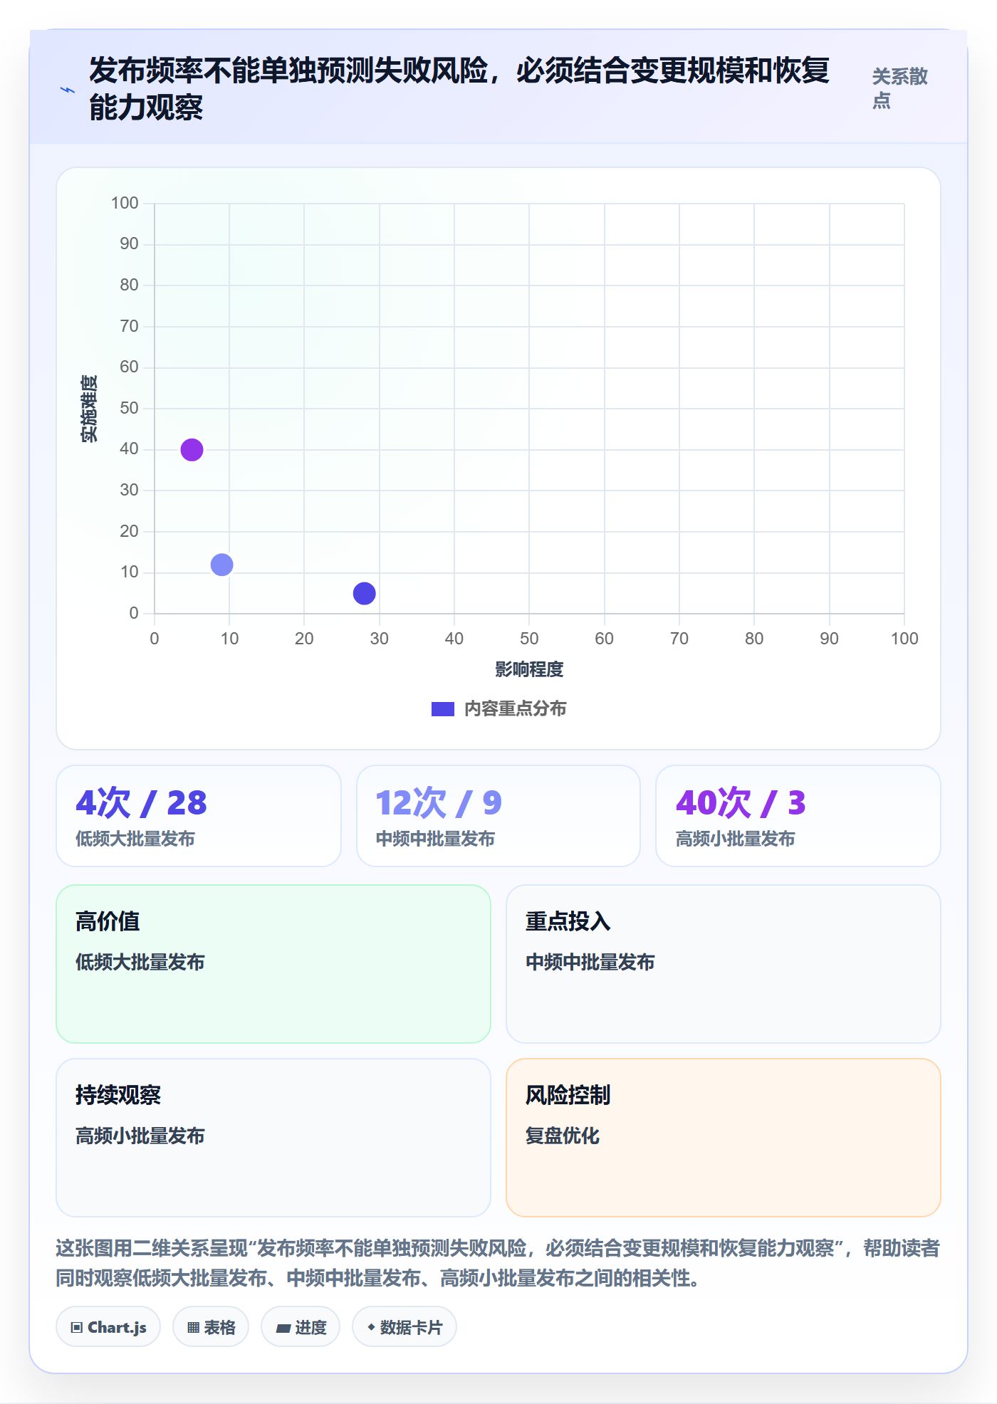Select the 12次 / 9 data card
Viewport: 997px width, 1404px height.
coord(499,816)
